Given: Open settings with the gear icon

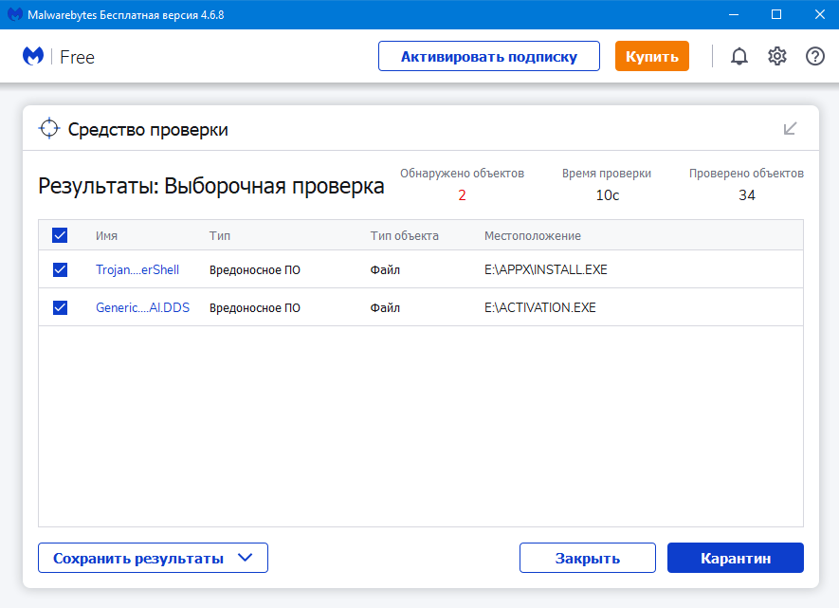Looking at the screenshot, I should coord(777,56).
